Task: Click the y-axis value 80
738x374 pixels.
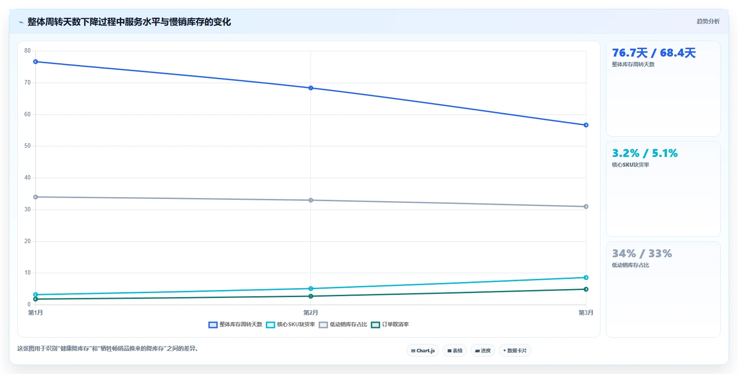Action: [x=27, y=51]
